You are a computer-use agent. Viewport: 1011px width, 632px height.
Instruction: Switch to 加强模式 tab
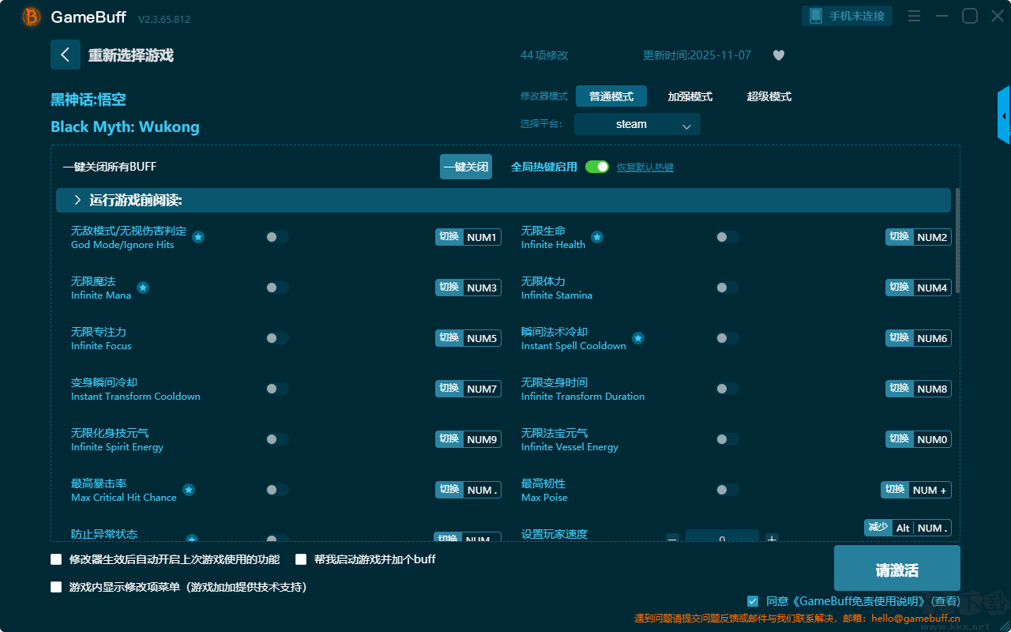tap(690, 96)
